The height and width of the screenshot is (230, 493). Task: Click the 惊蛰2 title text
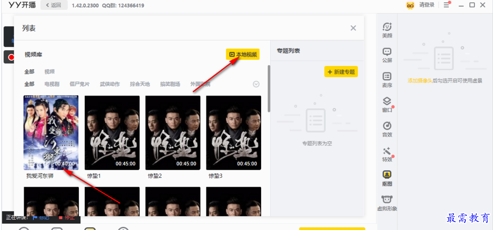click(x=155, y=176)
